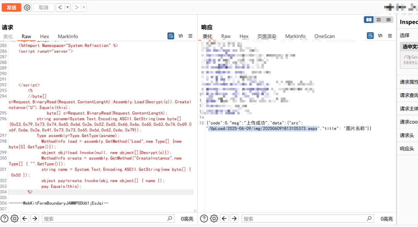Open search settings gear under request panel
Image resolution: width=418 pixels, height=227 pixels.
(x=14, y=219)
